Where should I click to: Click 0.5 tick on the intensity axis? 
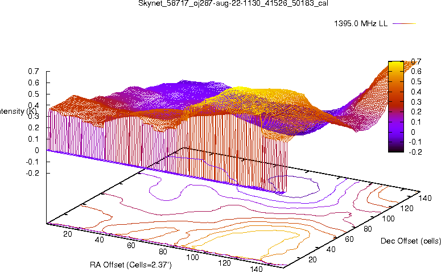coord(33,94)
